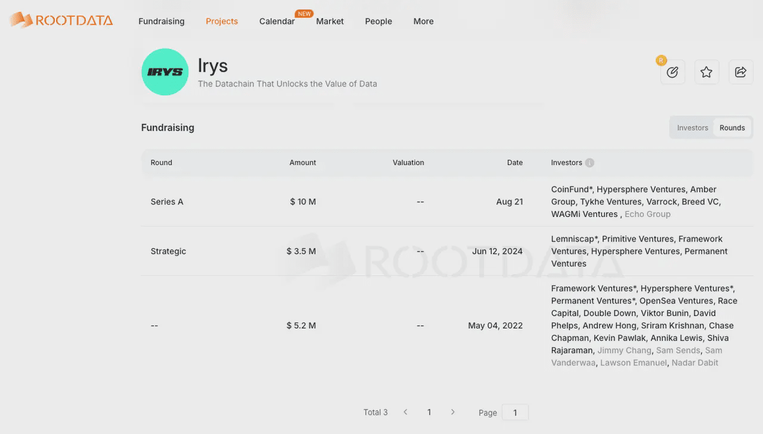Click the Valuation column header
This screenshot has height=434, width=763.
click(408, 163)
